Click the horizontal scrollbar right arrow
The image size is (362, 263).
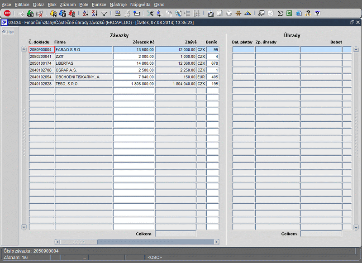(216, 242)
